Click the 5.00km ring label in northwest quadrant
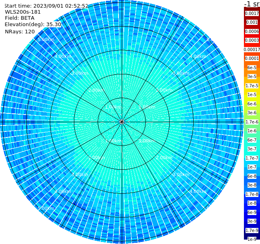 [x=46, y=39]
